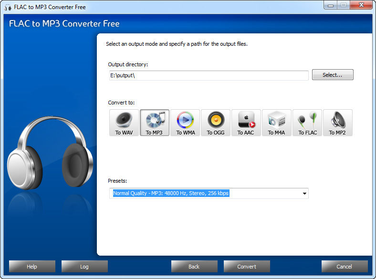Click the Cancel button

tap(345, 267)
